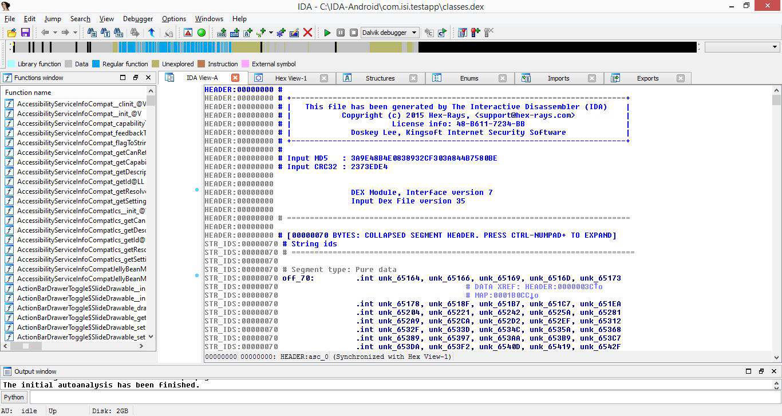
Task: Open the back navigation history dropdown arrow
Action: tap(55, 32)
